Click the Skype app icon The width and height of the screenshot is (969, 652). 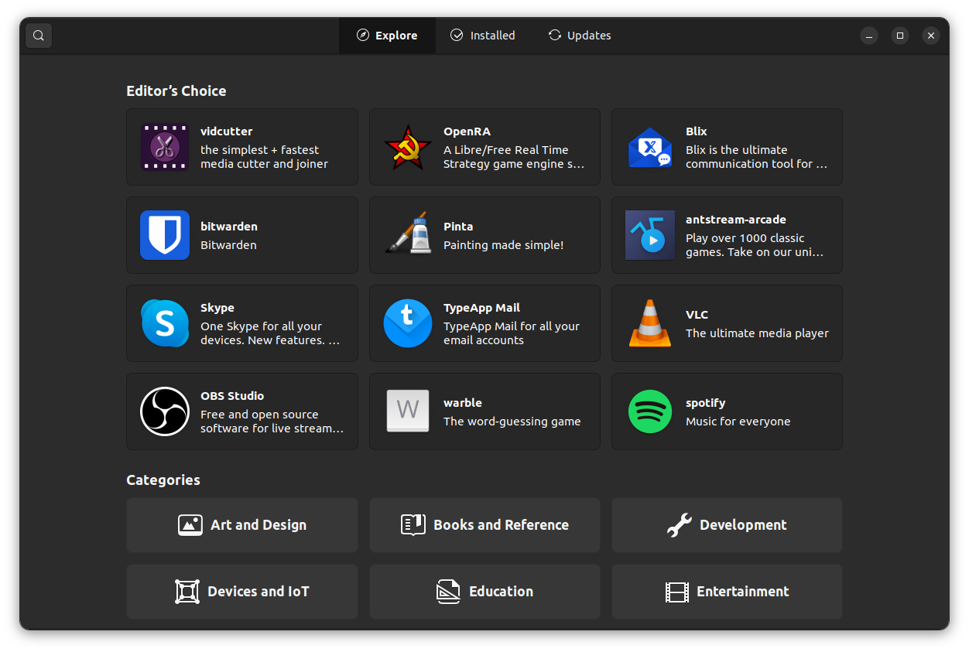click(165, 323)
